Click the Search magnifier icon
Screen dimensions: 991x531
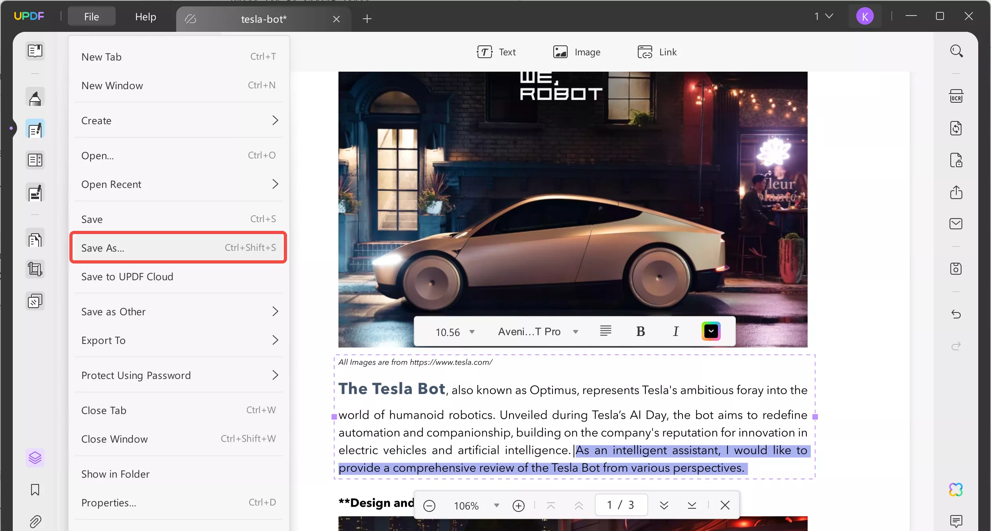click(x=956, y=51)
